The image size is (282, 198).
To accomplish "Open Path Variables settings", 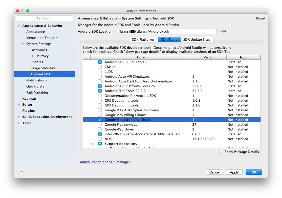I will pyautogui.click(x=37, y=93).
